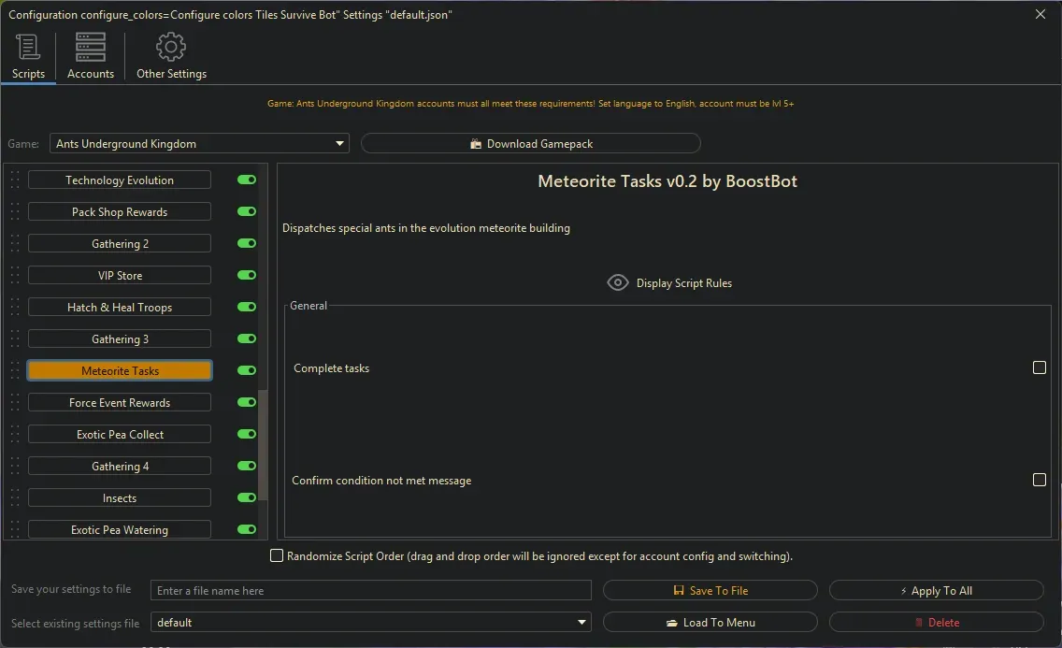The image size is (1062, 648).
Task: Open the Accounts section icon
Action: pos(90,46)
